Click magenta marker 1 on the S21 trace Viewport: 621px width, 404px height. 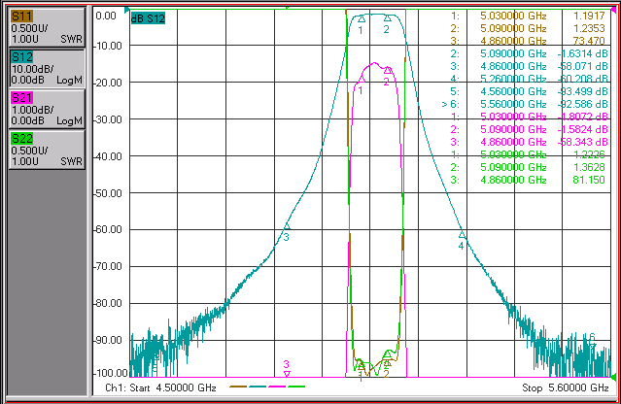362,80
